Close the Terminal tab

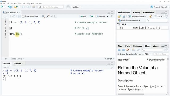(x=23, y=63)
